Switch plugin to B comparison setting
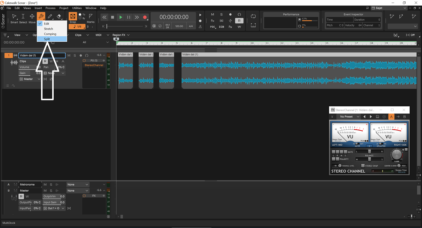 tap(404, 117)
